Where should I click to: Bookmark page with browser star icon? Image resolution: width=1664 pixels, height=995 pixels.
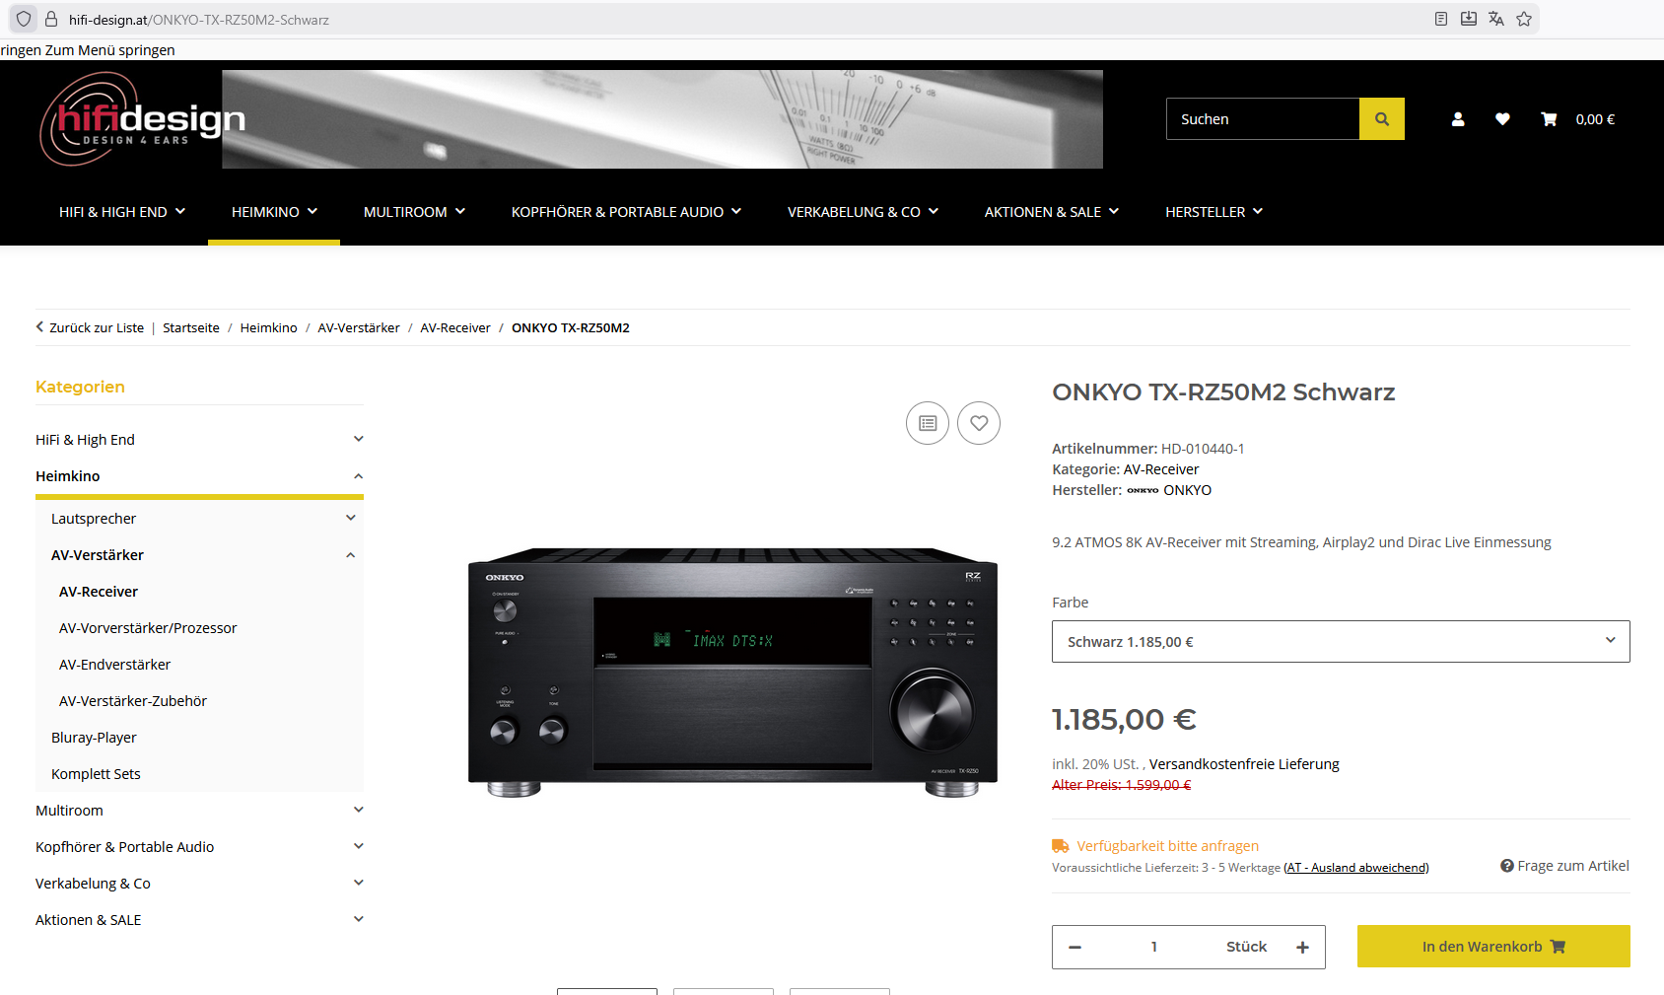point(1523,19)
